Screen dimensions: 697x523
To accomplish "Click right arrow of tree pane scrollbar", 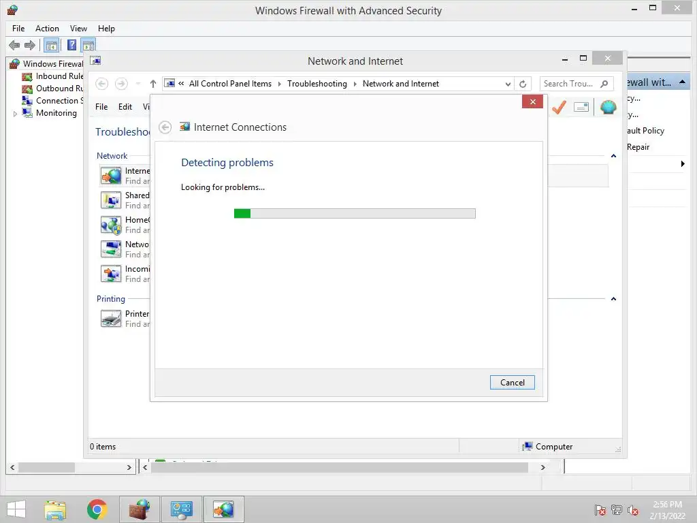I will coord(129,467).
